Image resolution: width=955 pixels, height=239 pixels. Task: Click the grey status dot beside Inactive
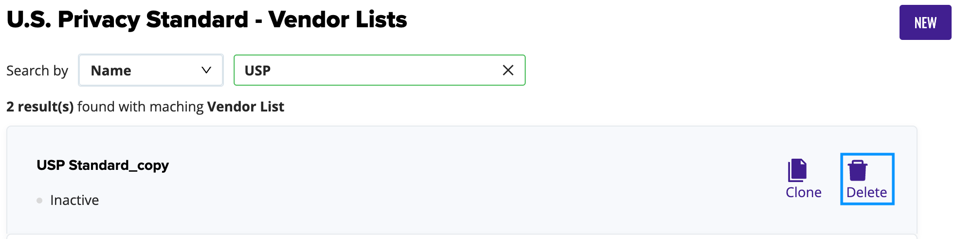(39, 201)
